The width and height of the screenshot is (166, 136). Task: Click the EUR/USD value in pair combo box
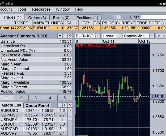[x=85, y=36]
